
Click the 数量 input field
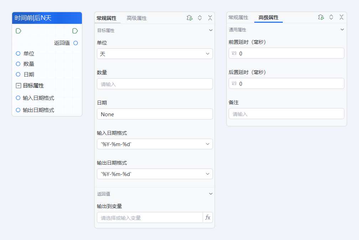point(155,84)
